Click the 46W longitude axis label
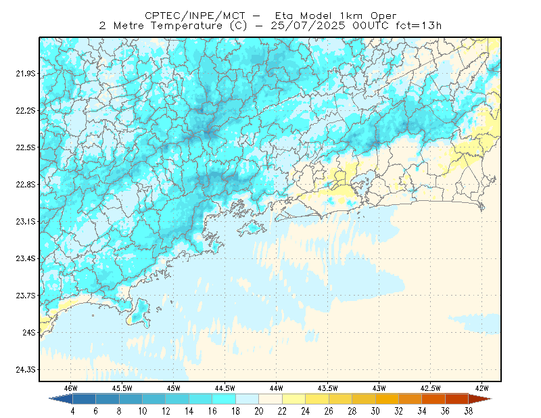The width and height of the screenshot is (541, 418). [x=71, y=388]
